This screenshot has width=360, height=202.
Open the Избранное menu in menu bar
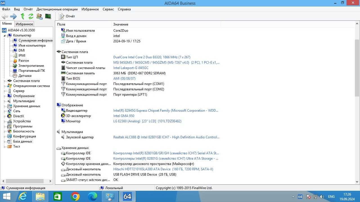[x=90, y=9]
